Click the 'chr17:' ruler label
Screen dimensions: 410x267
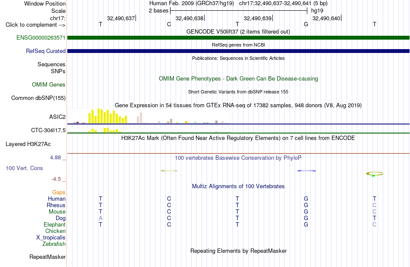(58, 18)
